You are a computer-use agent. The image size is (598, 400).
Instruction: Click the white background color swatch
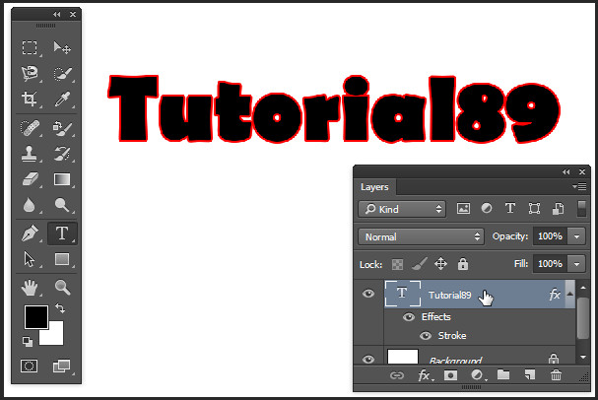54,336
